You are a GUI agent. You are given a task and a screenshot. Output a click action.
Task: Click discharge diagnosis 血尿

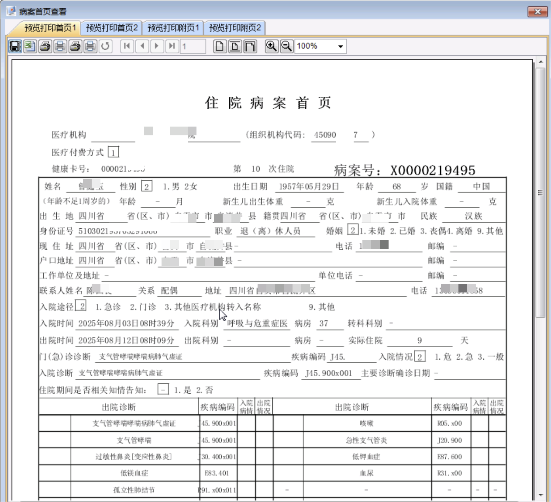click(366, 473)
